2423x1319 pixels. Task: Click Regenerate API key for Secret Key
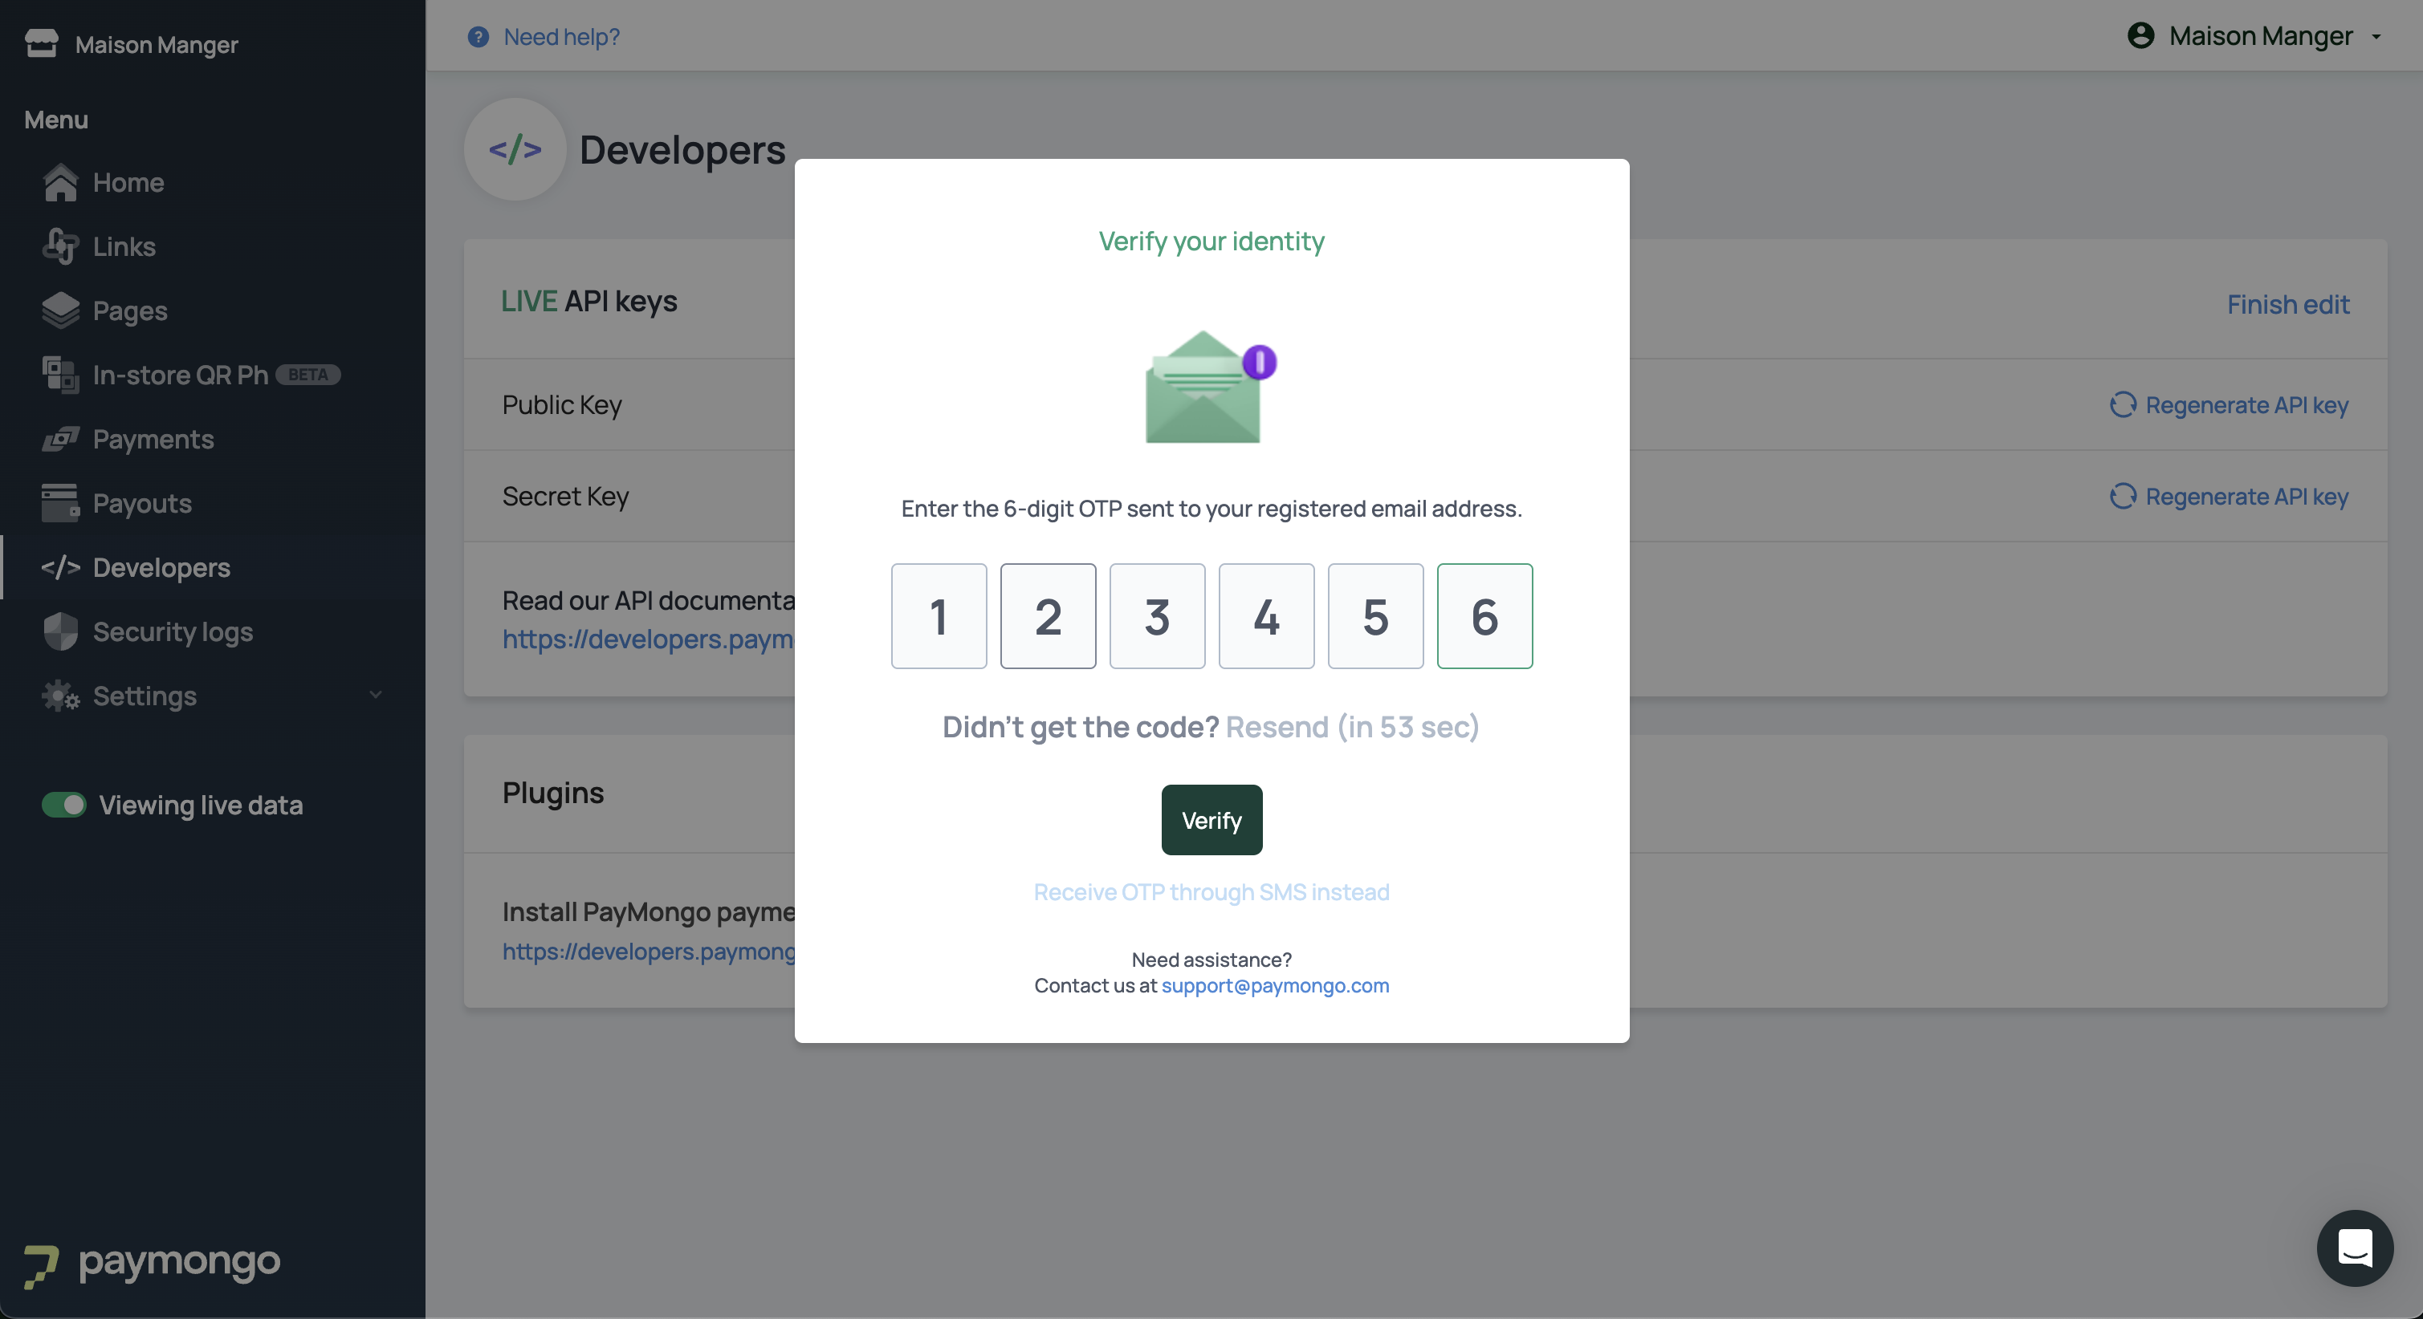tap(2246, 496)
